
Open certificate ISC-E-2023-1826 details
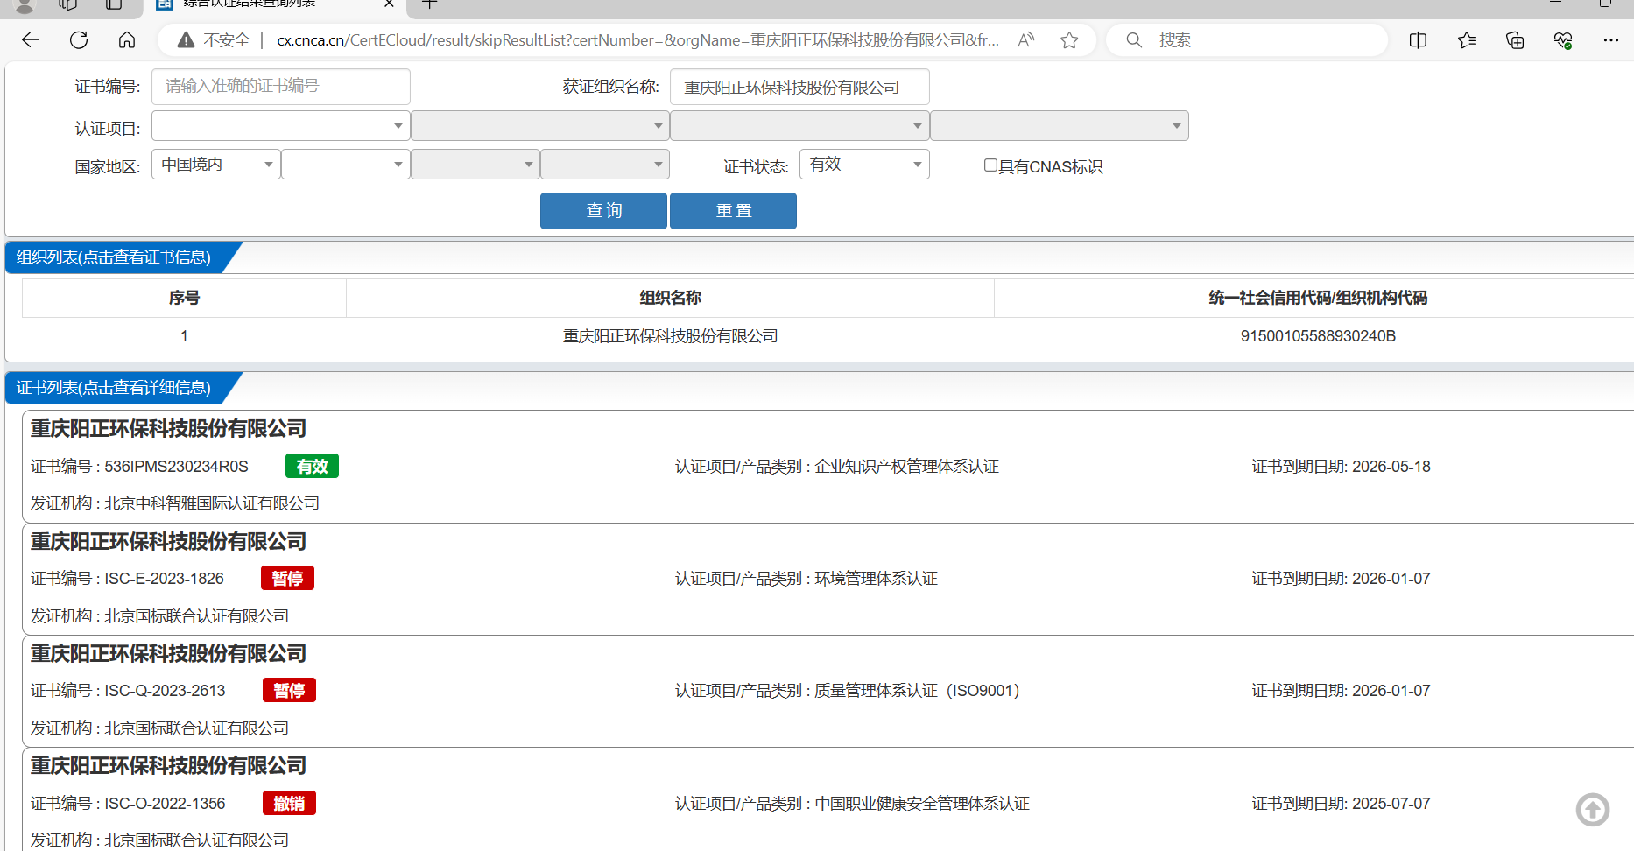click(165, 579)
